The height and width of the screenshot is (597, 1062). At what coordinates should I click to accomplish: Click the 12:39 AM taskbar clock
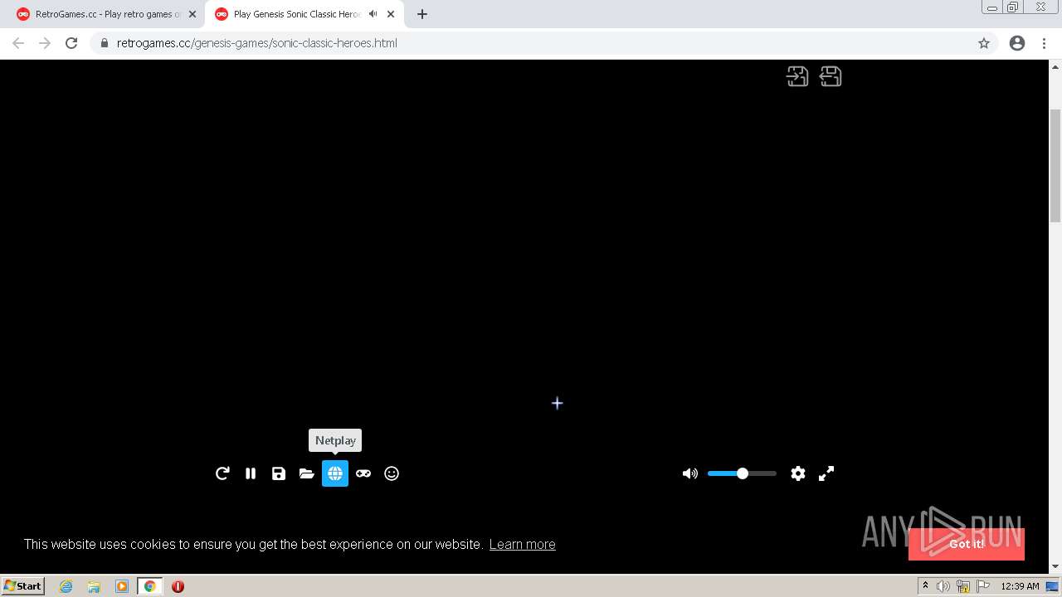click(x=1020, y=586)
